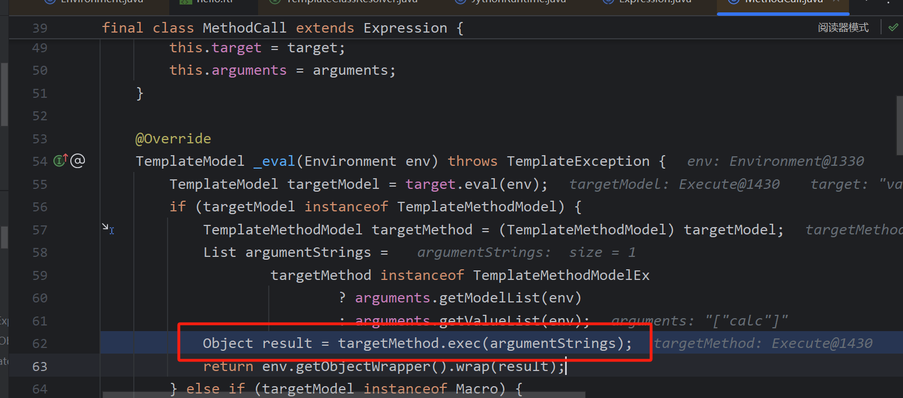This screenshot has width=903, height=398.
Task: Click the inline hint 'arguments: ["calc"]'
Action: coord(699,321)
